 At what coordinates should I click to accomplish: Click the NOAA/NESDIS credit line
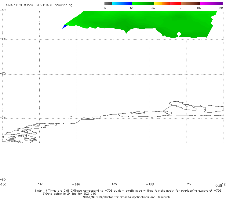coord(126,197)
